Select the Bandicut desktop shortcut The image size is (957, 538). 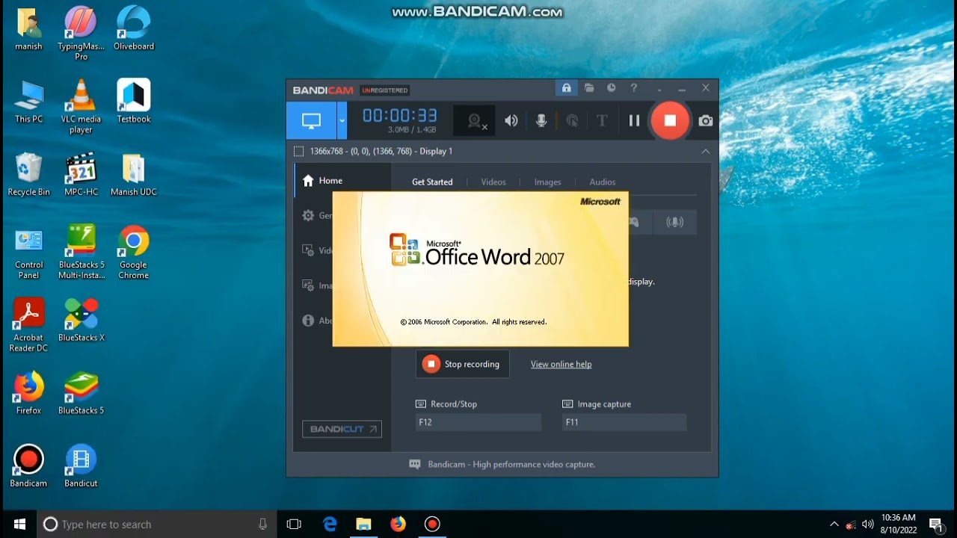click(x=81, y=466)
